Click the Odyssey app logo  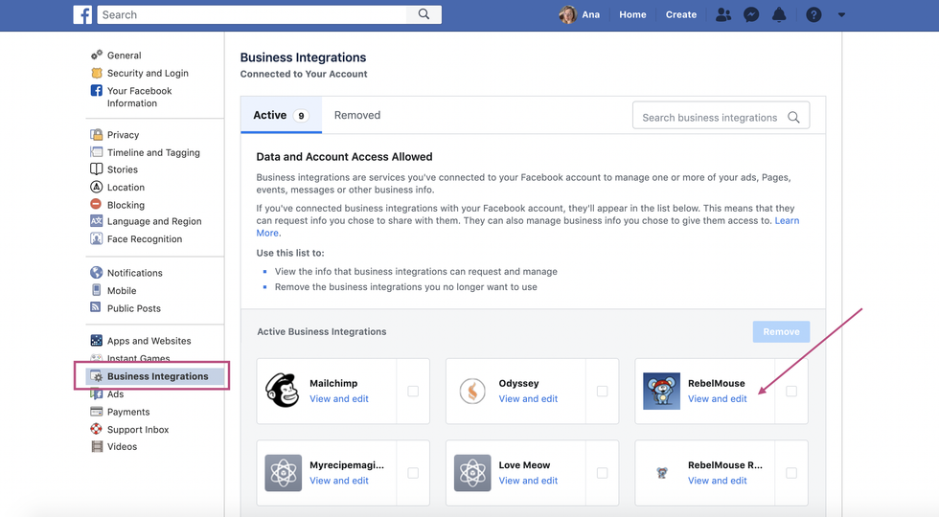pos(471,391)
